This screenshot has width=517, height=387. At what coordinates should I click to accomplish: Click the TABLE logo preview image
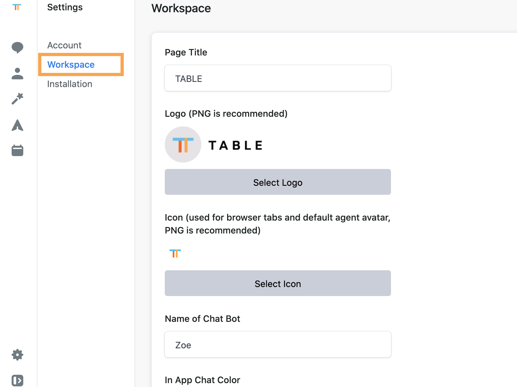pos(214,144)
